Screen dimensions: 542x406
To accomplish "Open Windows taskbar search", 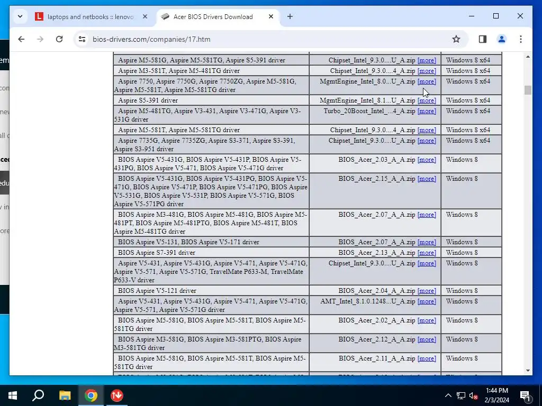I will 38,395.
